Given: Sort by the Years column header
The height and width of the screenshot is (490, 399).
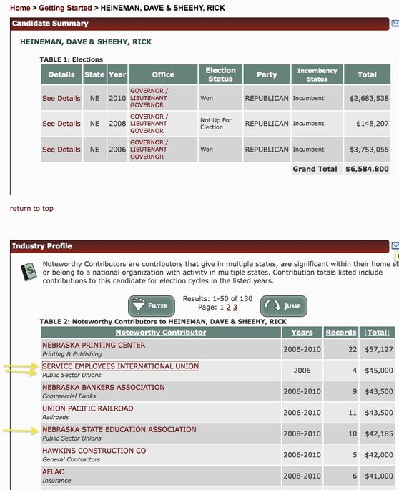Looking at the screenshot, I should pos(302,333).
